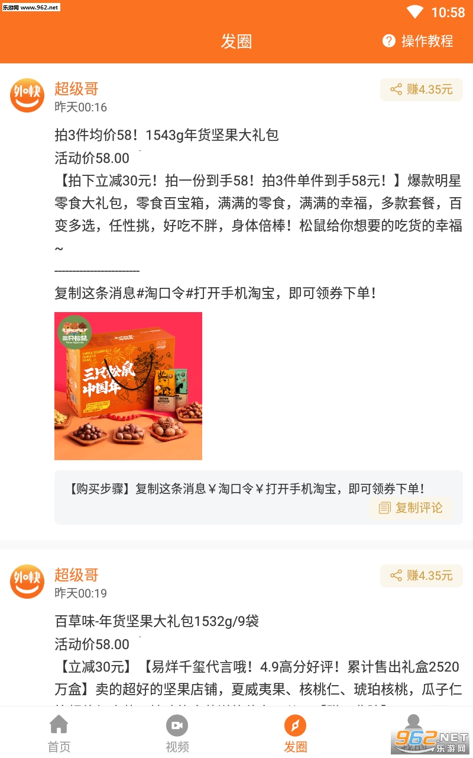Viewport: 473px width, 758px height.
Task: Tap first 超级哥 username
Action: click(x=76, y=89)
